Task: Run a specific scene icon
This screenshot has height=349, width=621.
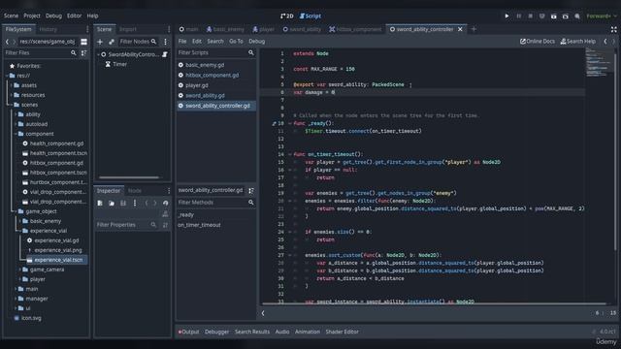Action: [566, 16]
